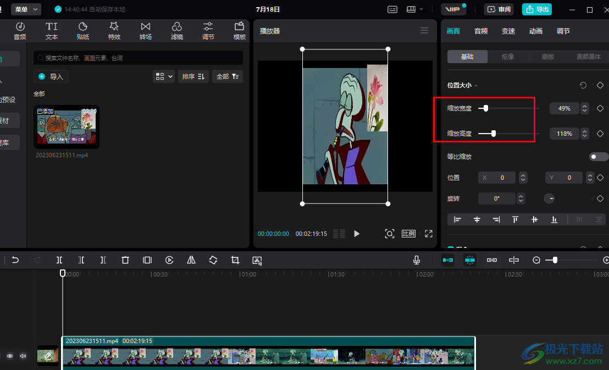Click the VIP membership button
609x370 pixels.
(453, 9)
